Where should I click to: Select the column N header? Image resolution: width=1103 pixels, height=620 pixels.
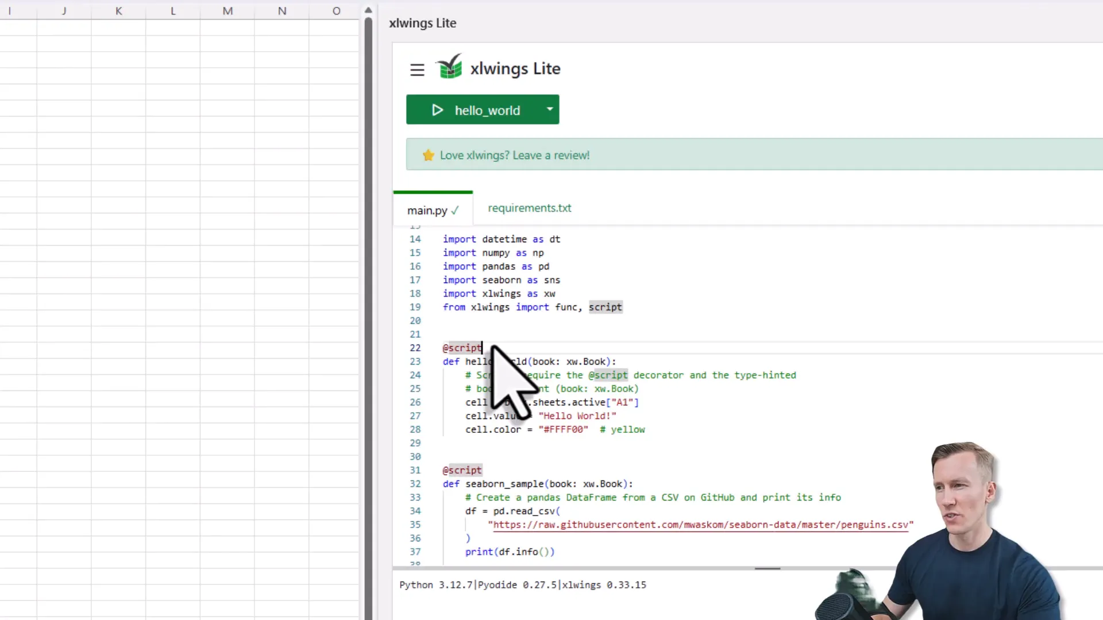[282, 10]
